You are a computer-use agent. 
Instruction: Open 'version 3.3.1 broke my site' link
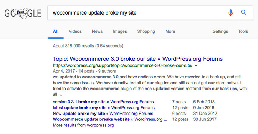pos(103,102)
